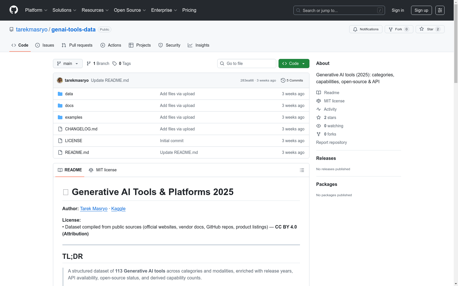Click the LICENSE file icon
Viewport: 458px width, 286px height.
60,141
